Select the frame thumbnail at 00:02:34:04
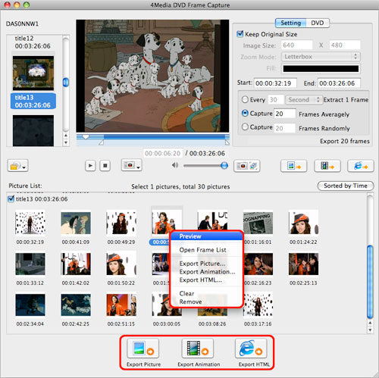 tap(30, 305)
